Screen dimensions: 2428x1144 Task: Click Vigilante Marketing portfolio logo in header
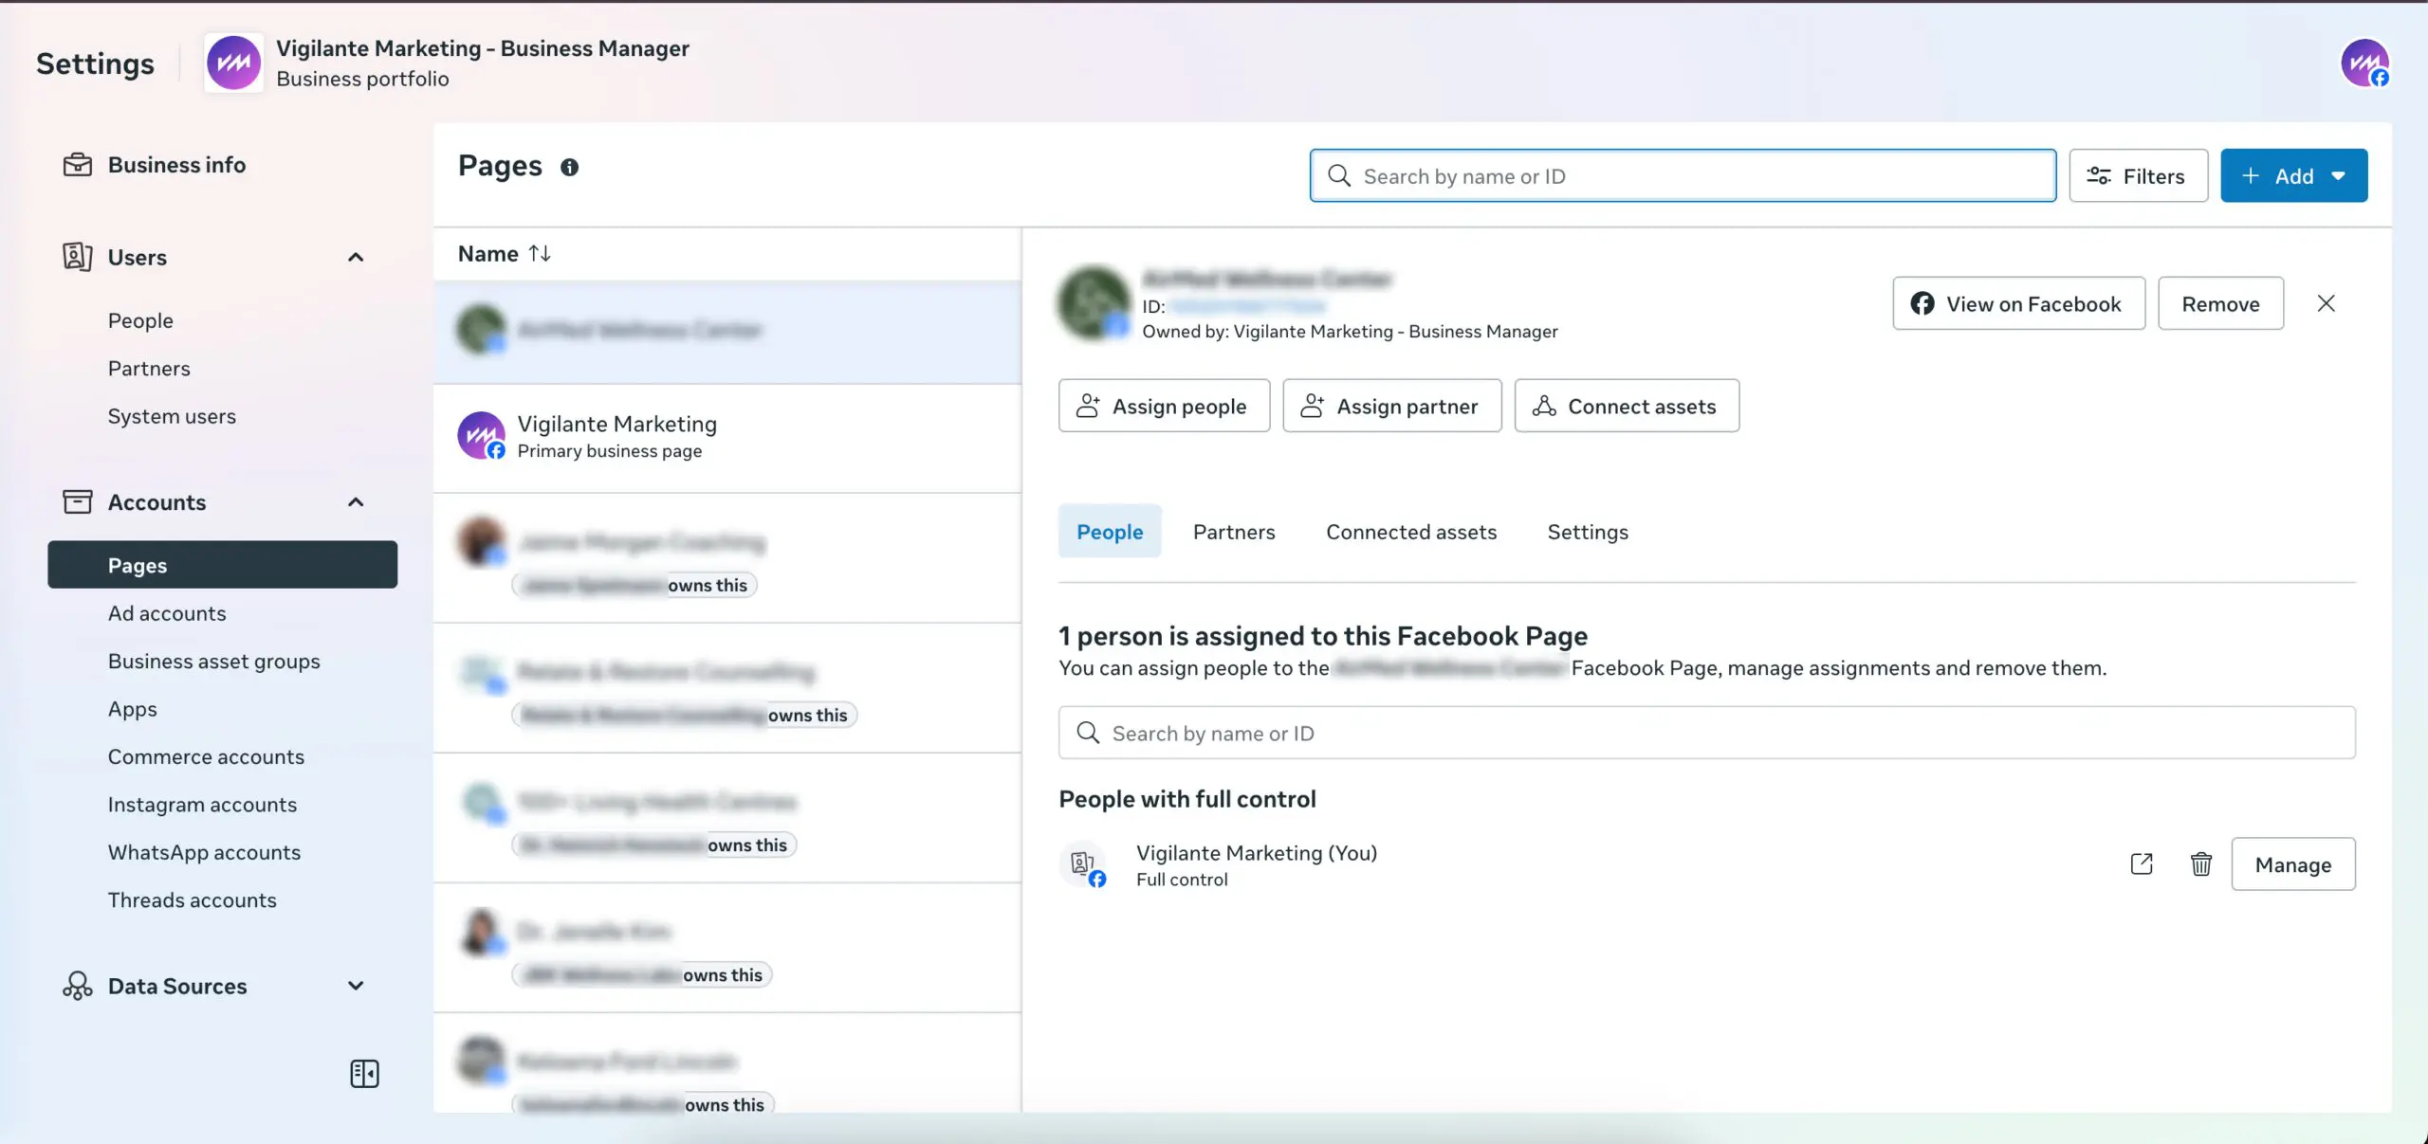pos(233,64)
